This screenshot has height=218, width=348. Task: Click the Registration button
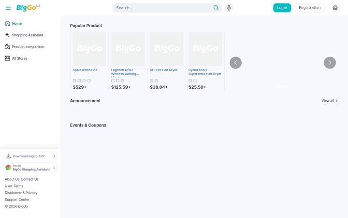[x=310, y=8]
